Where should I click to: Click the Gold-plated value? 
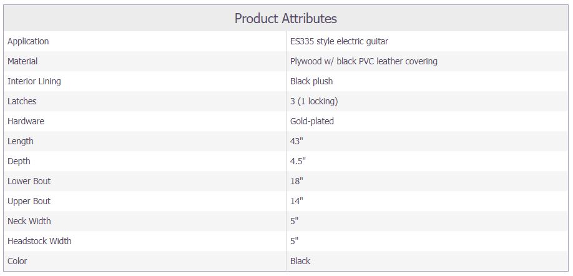pos(312,121)
